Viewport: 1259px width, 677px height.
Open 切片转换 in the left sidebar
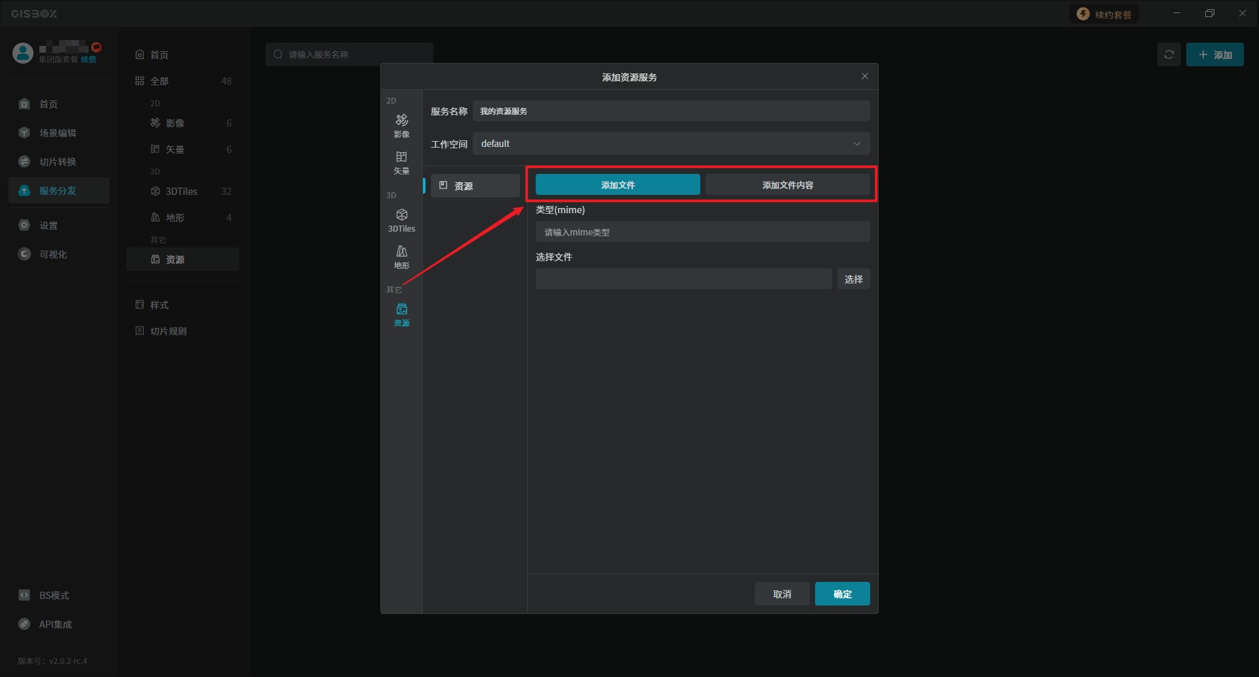click(58, 162)
